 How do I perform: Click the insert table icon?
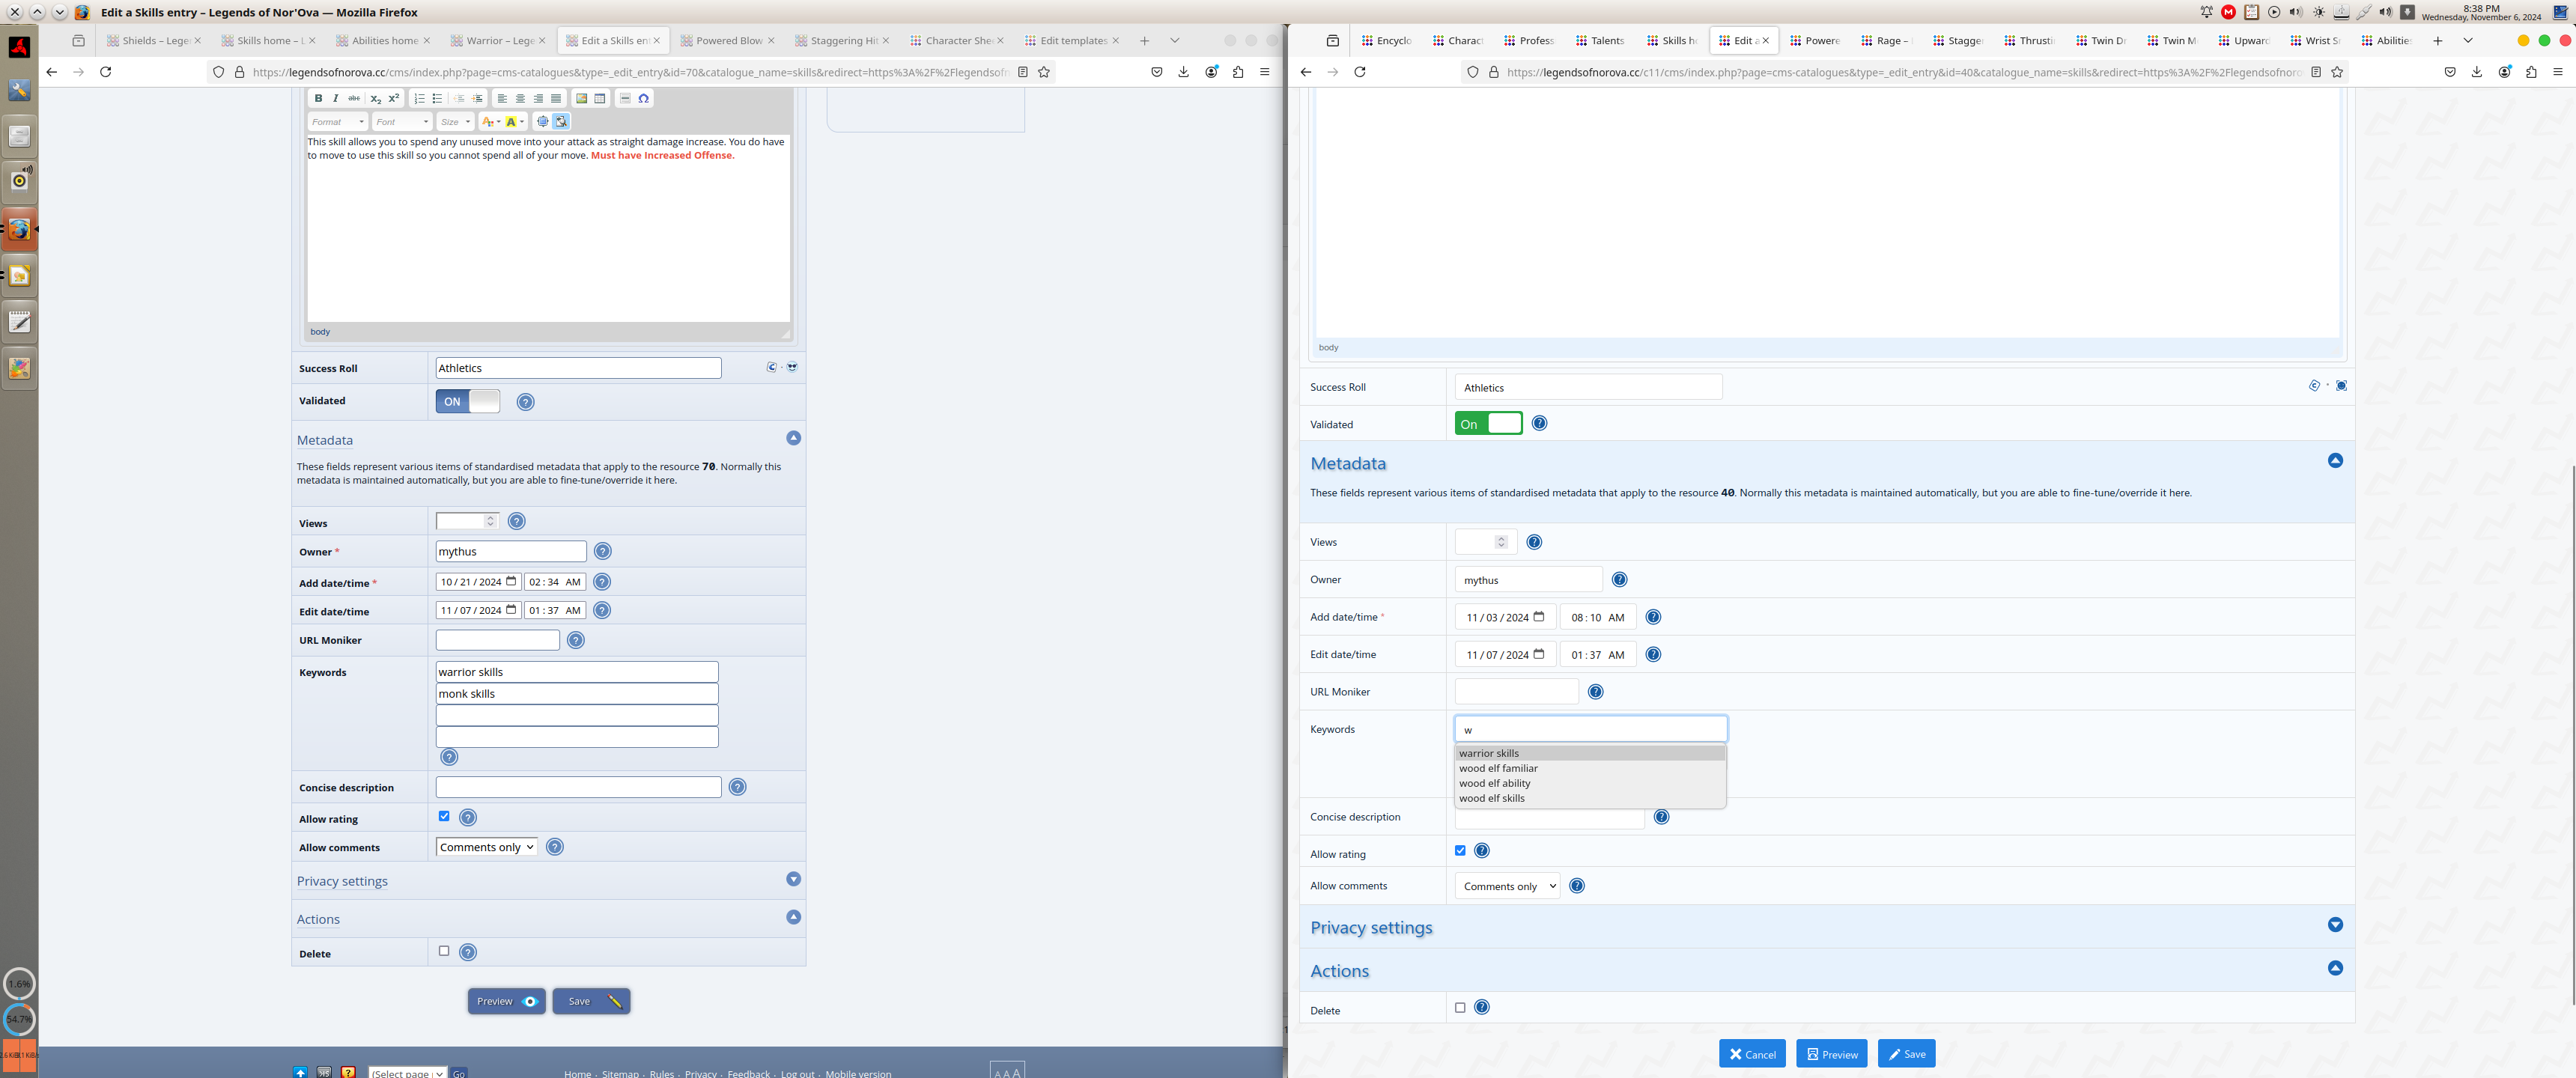599,98
